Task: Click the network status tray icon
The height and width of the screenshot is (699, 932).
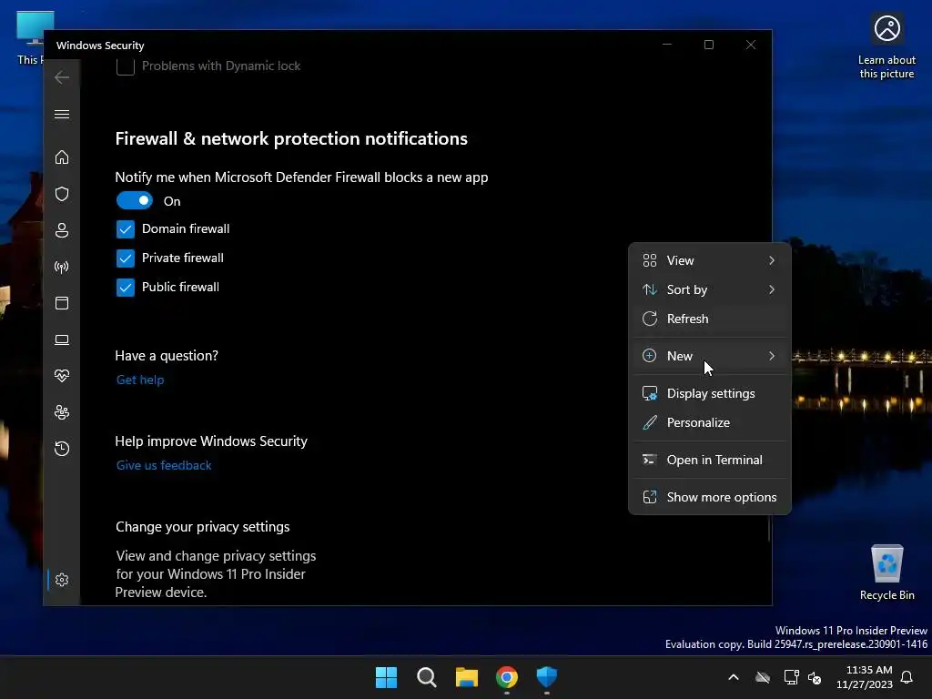Action: pyautogui.click(x=791, y=677)
